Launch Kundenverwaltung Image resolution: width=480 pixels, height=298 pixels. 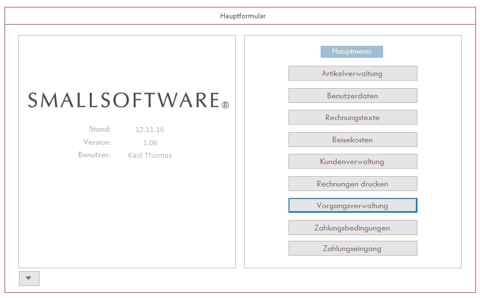coord(352,161)
